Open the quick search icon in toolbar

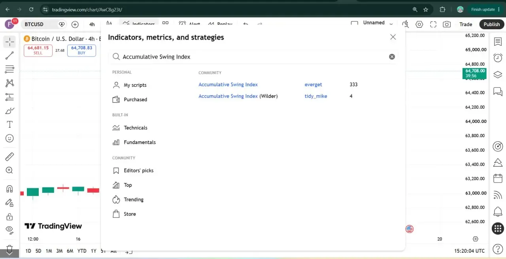405,25
